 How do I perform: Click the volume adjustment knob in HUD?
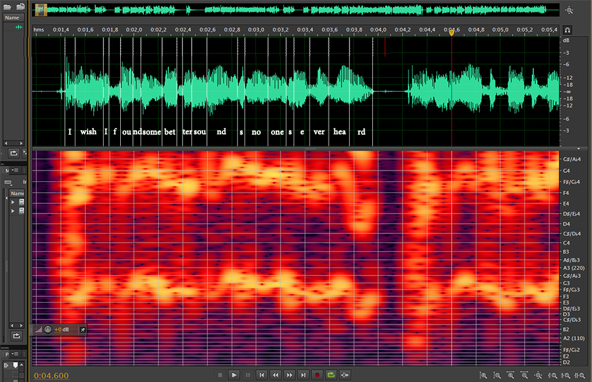coord(47,329)
